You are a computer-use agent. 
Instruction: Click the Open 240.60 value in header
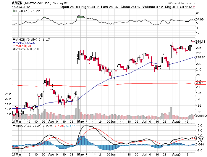(70, 7)
